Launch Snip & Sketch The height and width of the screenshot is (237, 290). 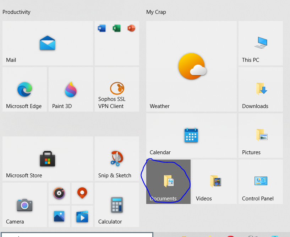[x=117, y=159]
